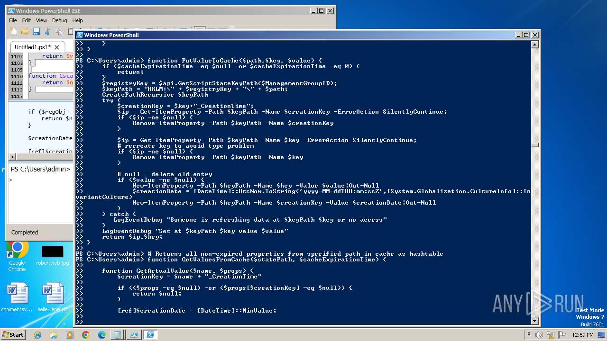Click the Open script folder icon in ISE
Viewport: 607px width, 341px height.
pyautogui.click(x=25, y=31)
